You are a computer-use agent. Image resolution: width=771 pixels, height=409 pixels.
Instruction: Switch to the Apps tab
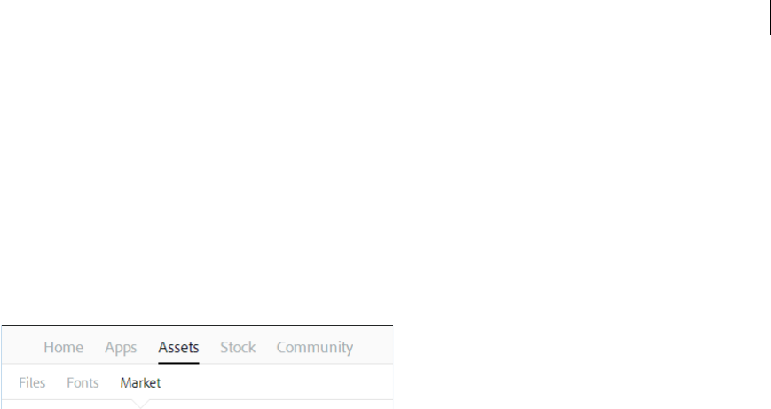(x=121, y=348)
